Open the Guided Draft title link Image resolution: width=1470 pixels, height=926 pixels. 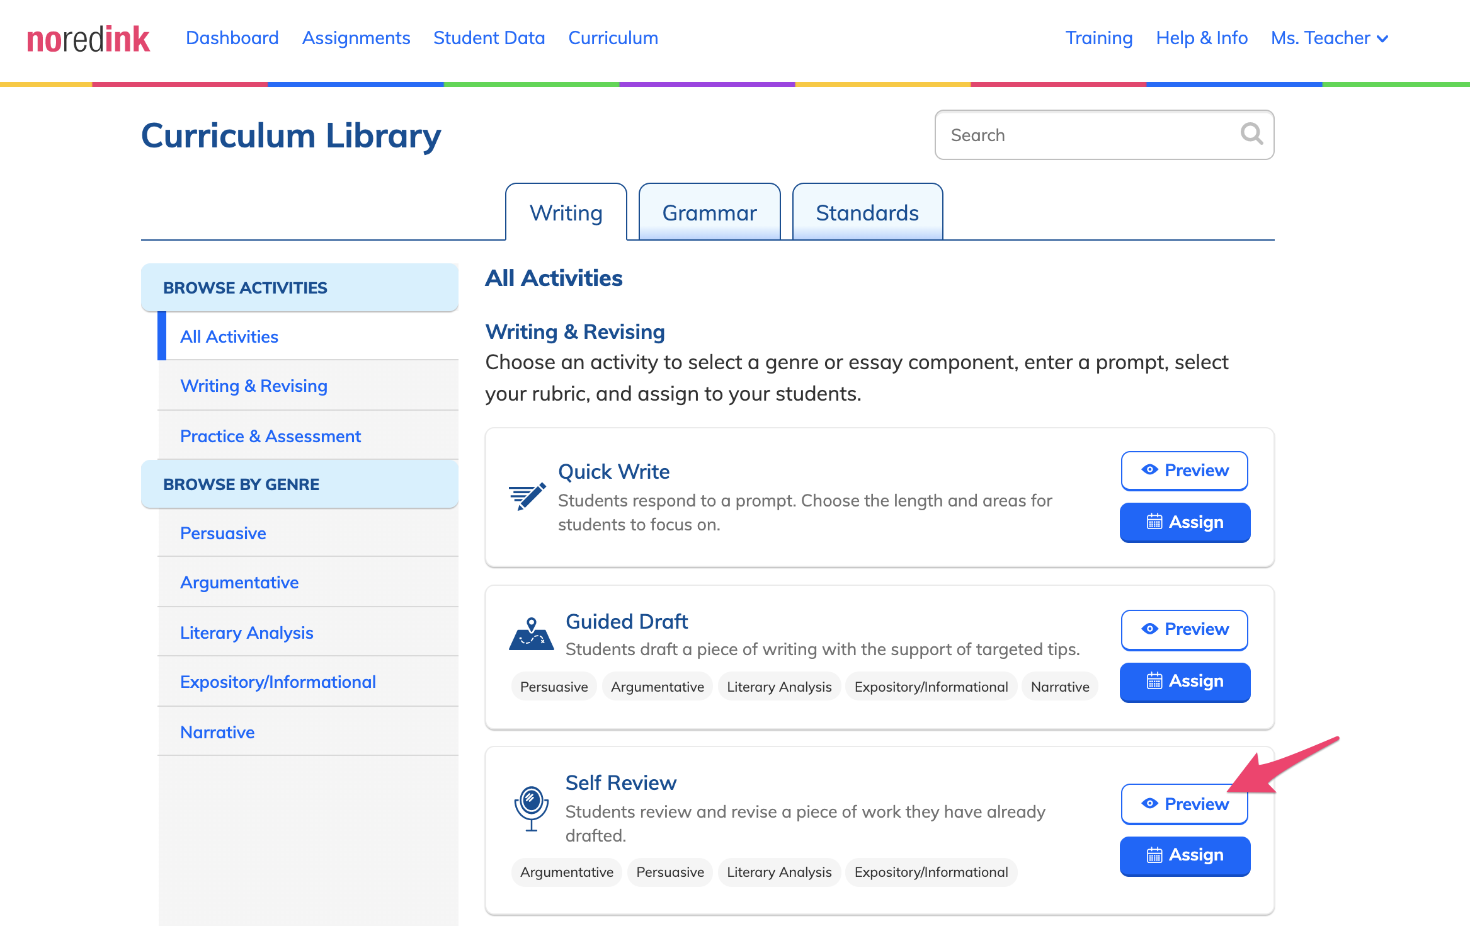point(627,621)
